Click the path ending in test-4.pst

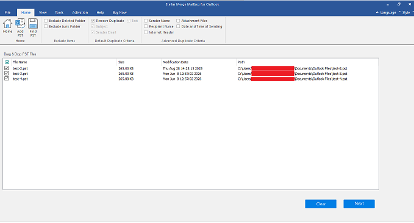click(x=292, y=79)
